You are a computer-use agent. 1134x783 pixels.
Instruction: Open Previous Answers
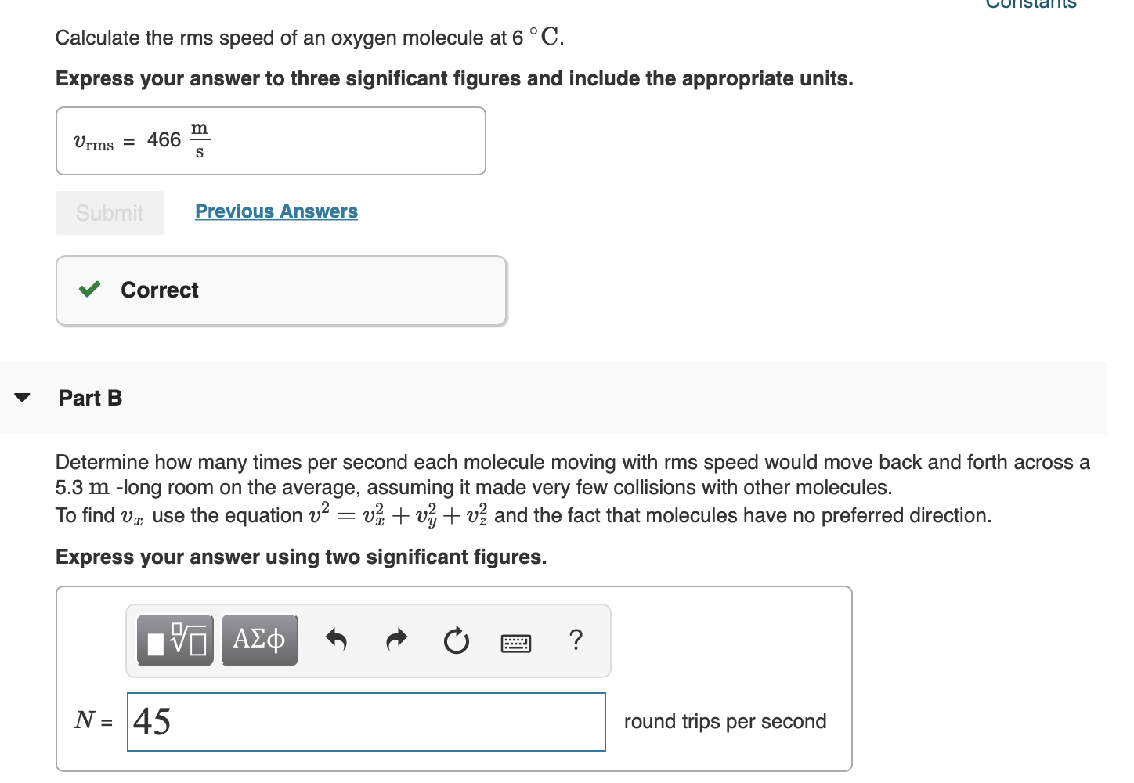[276, 211]
